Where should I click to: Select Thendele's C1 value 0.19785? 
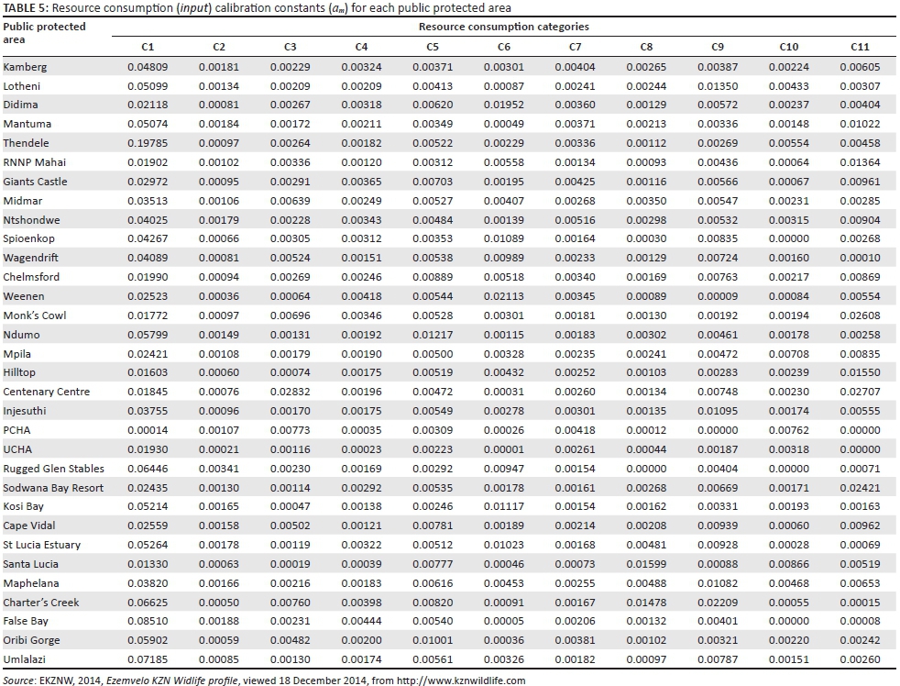148,143
